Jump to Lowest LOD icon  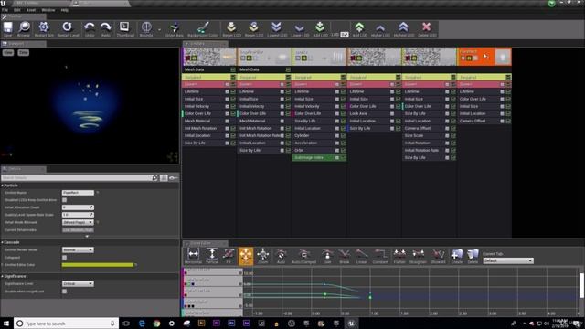[x=276, y=28]
